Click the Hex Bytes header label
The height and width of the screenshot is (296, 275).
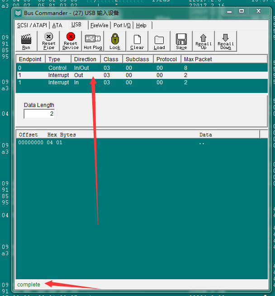62,135
